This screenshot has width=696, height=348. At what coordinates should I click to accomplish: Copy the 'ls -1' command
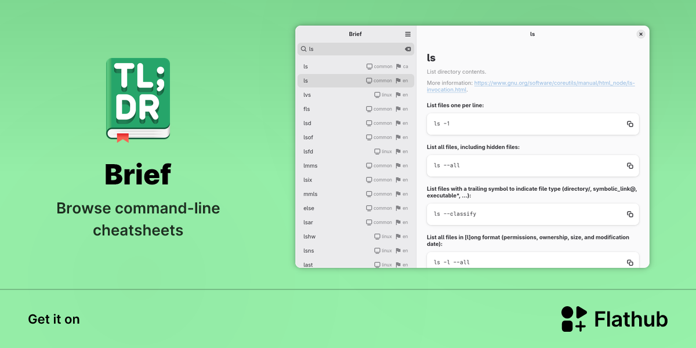[630, 124]
